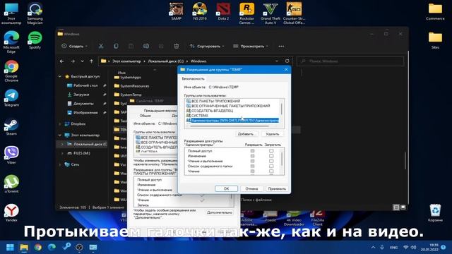Click Локальный диск (C:) in the address breadcrumb
The image size is (452, 254).
166,61
